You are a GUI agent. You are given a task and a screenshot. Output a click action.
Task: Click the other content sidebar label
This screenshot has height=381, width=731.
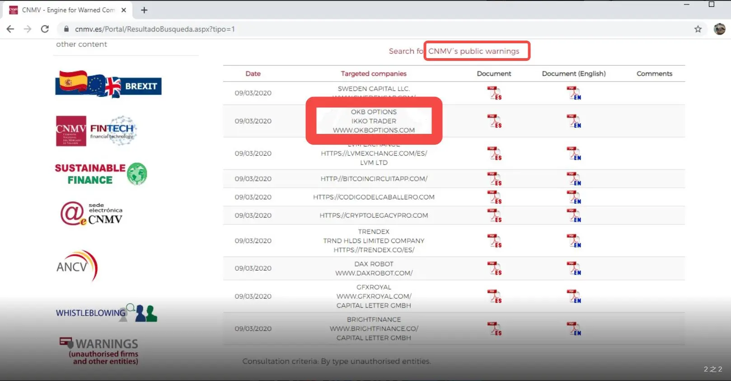click(81, 44)
